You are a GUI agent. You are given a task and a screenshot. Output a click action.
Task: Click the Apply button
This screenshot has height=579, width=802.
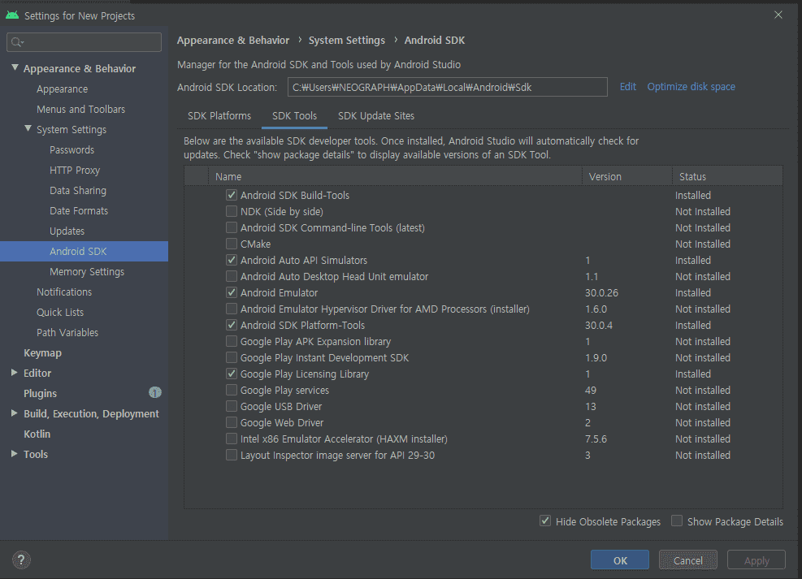pos(756,560)
